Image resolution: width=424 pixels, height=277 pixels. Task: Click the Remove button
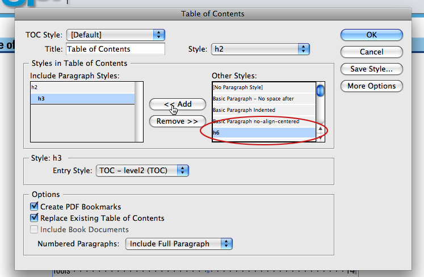tap(177, 121)
